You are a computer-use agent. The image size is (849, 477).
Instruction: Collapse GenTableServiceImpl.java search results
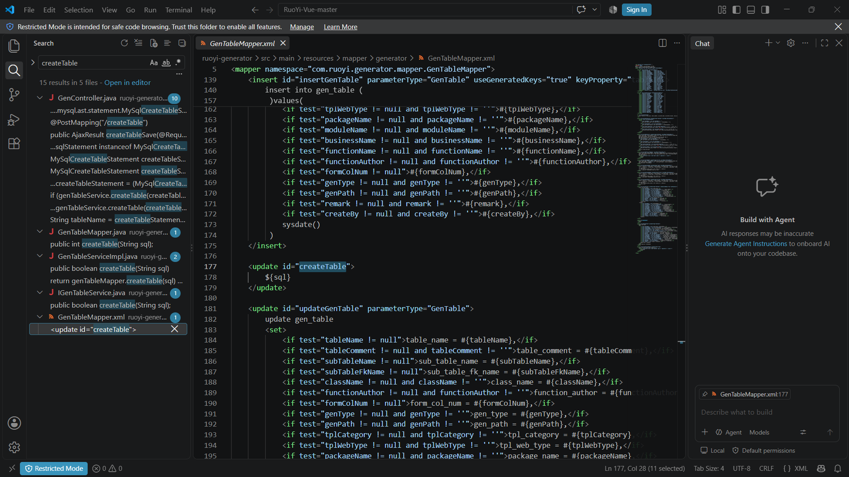point(40,256)
